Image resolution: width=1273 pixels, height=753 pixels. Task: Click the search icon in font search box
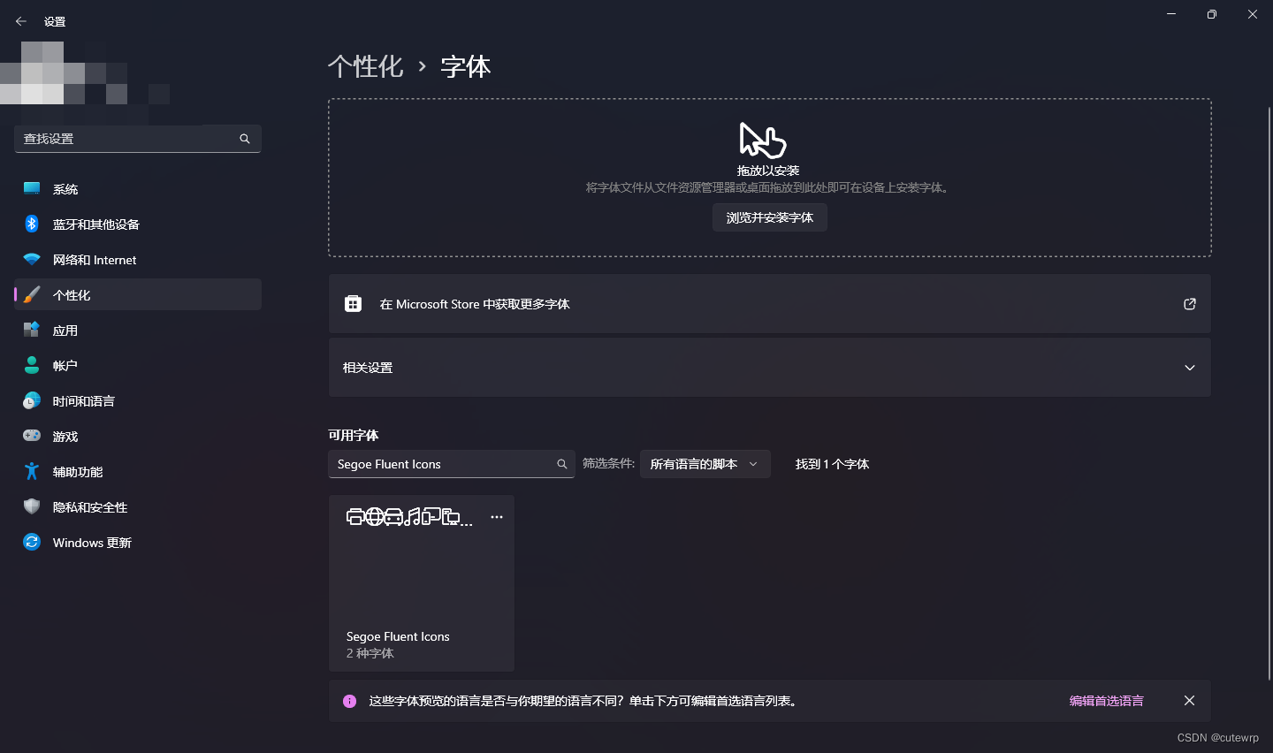(562, 464)
